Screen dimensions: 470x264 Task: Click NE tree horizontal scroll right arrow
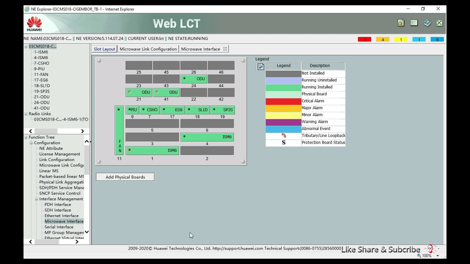(82, 131)
